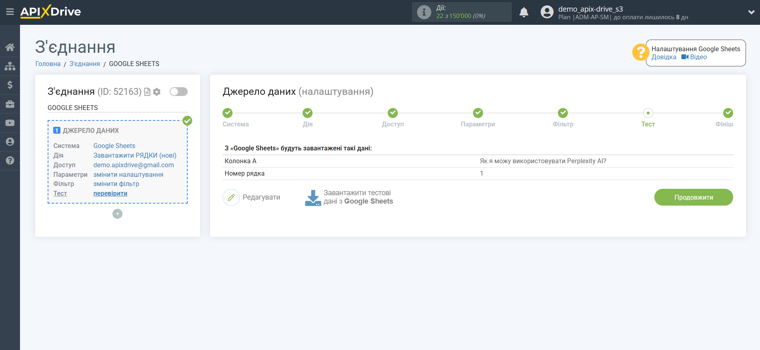Open the Довідка help link
The image size is (760, 350).
[664, 57]
